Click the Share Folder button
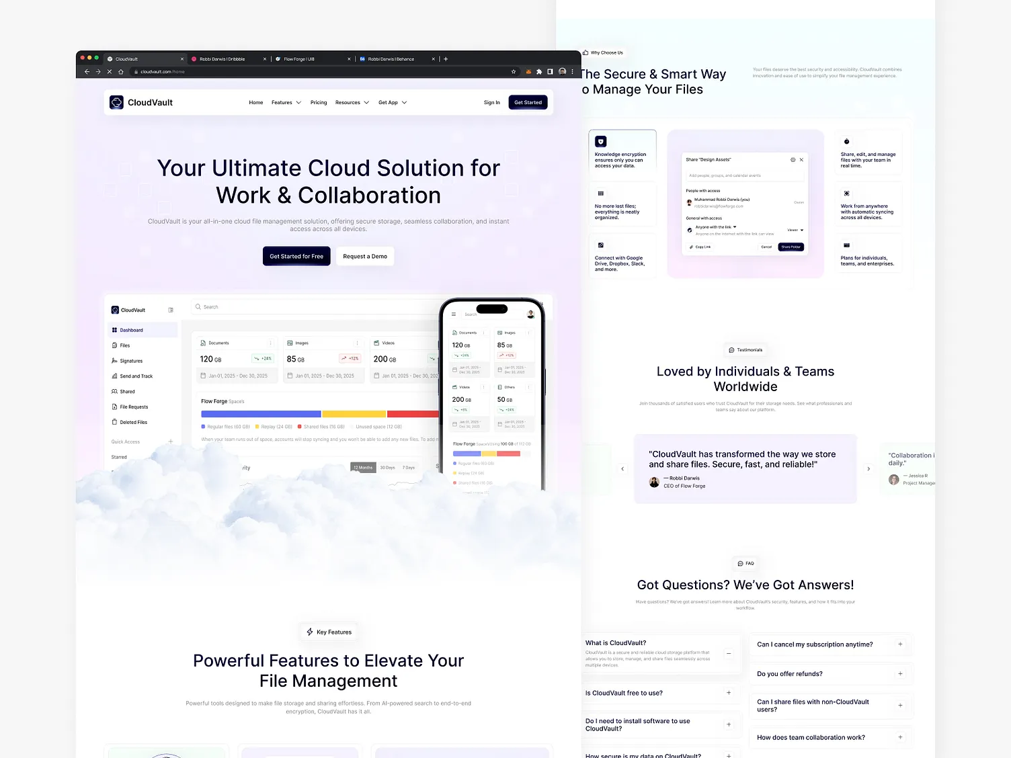 pos(791,247)
